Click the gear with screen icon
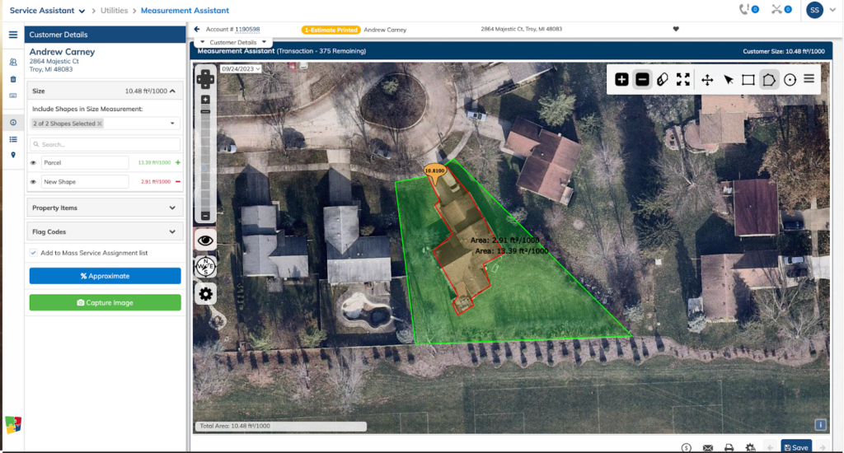 coord(750,447)
